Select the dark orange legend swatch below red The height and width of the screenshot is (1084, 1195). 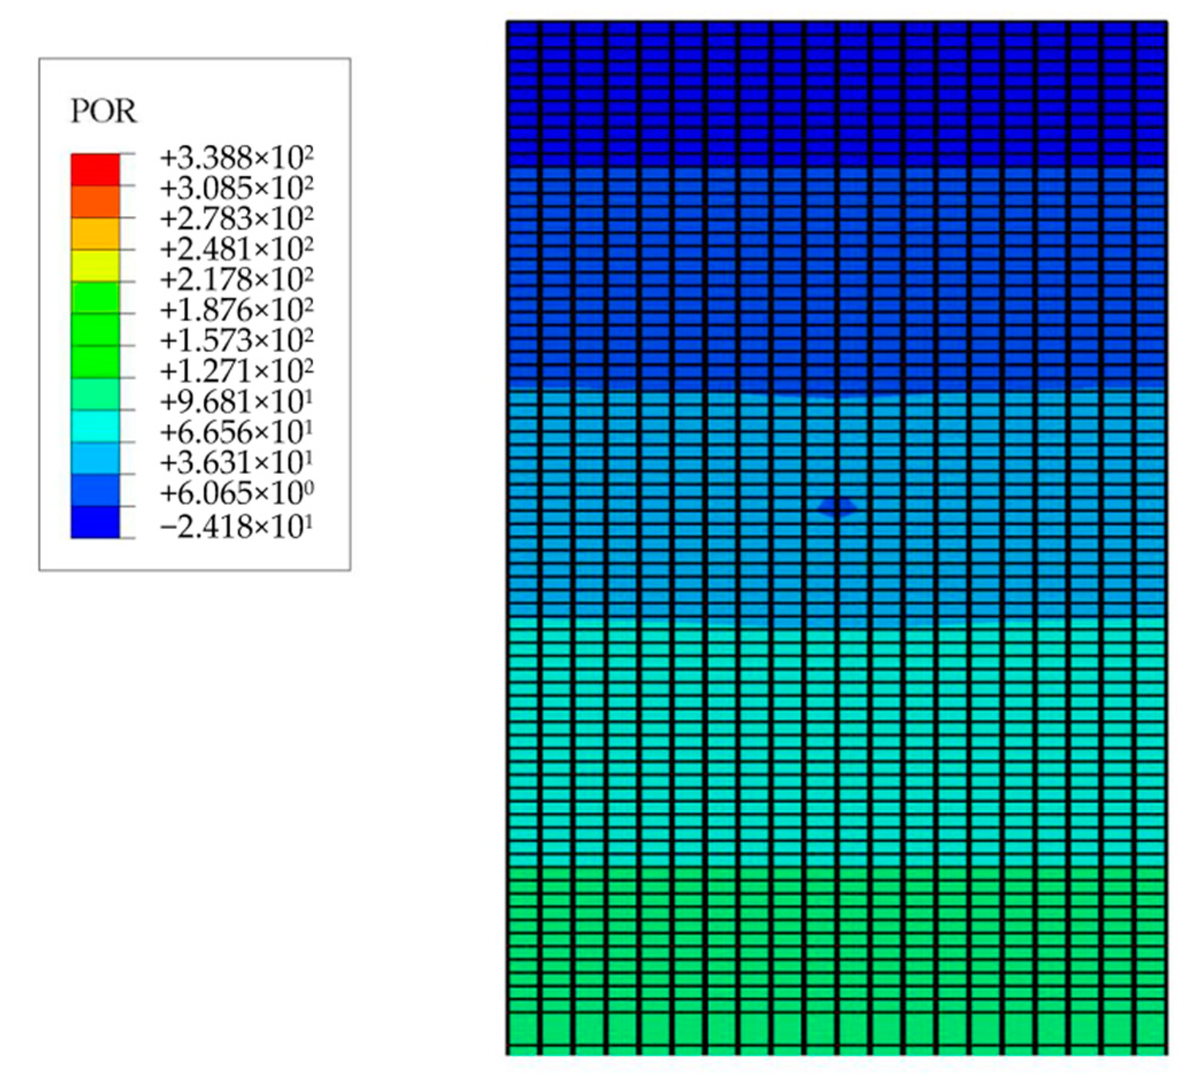95,201
